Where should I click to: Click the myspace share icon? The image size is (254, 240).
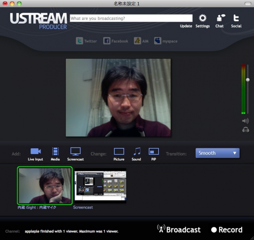click(x=157, y=41)
